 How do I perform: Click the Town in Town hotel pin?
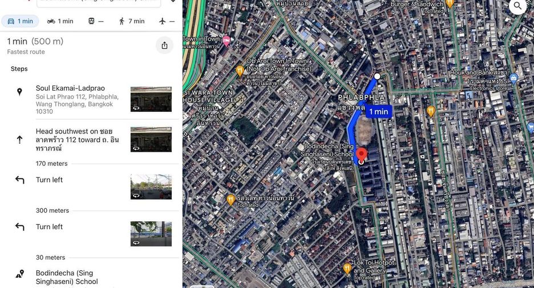226,41
